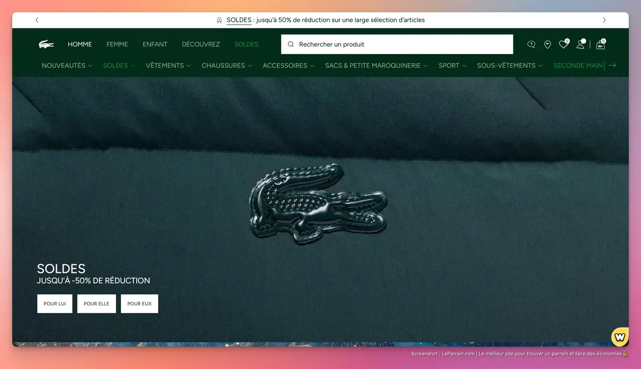Image resolution: width=641 pixels, height=369 pixels.
Task: Show next announcement with right chevron
Action: pos(604,20)
